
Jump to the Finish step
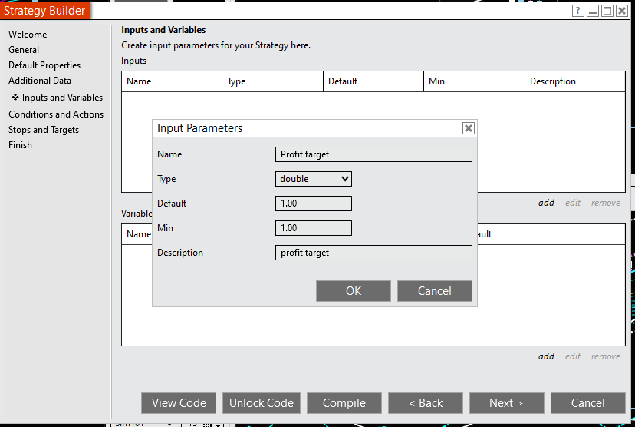point(20,145)
